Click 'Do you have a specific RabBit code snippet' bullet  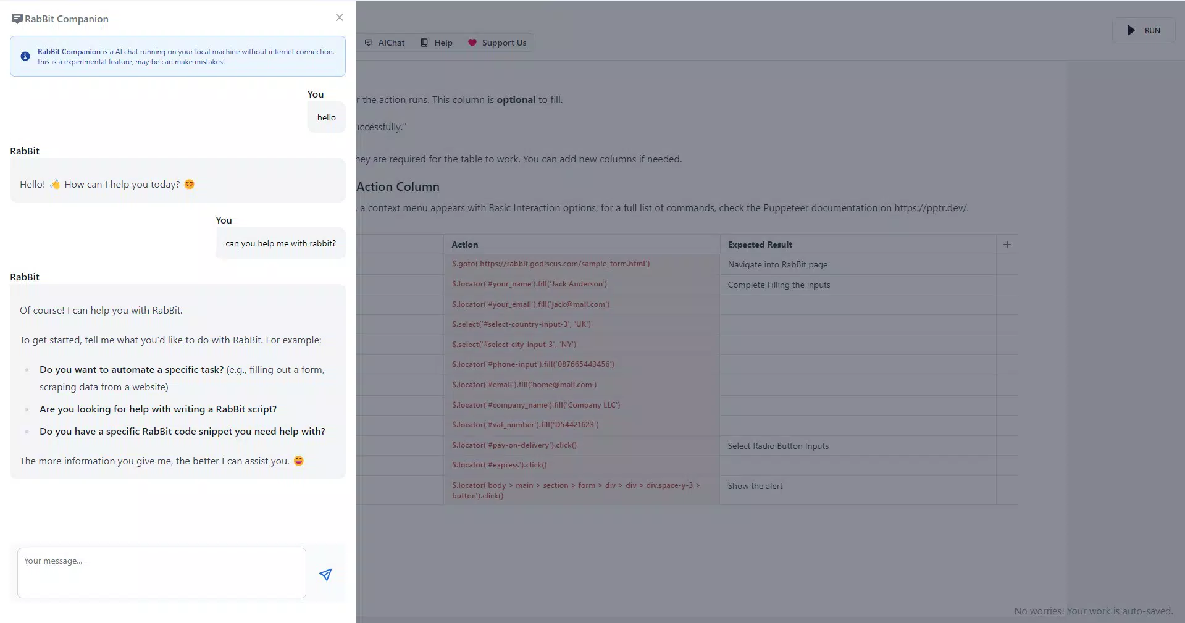tap(182, 431)
